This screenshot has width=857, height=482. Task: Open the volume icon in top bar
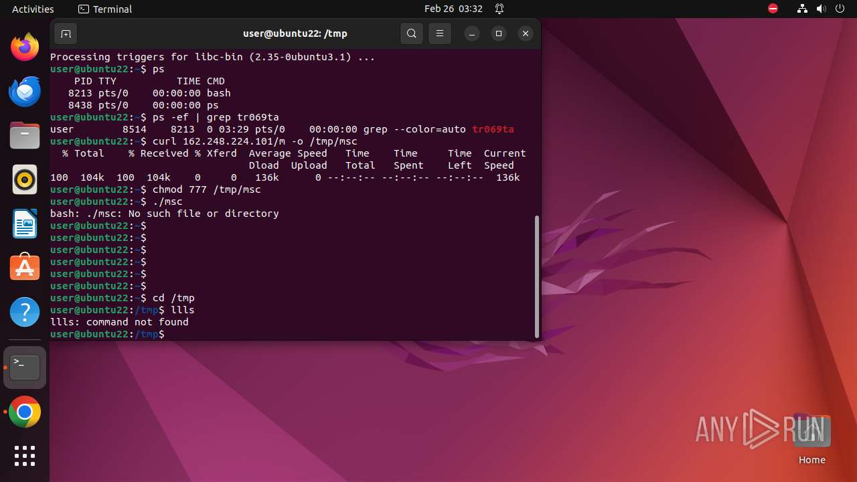click(x=822, y=9)
